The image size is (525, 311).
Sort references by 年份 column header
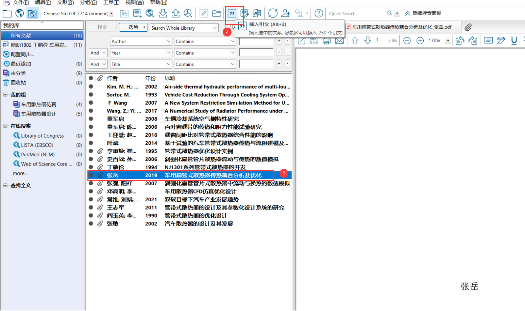(150, 78)
